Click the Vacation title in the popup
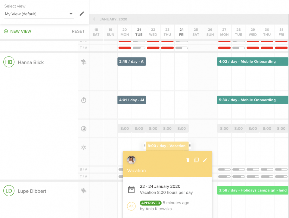Viewport: 289px width, 218px height. click(x=136, y=170)
